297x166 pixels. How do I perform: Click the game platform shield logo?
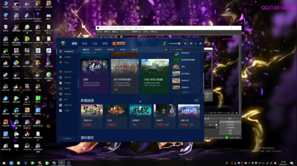coord(63,43)
